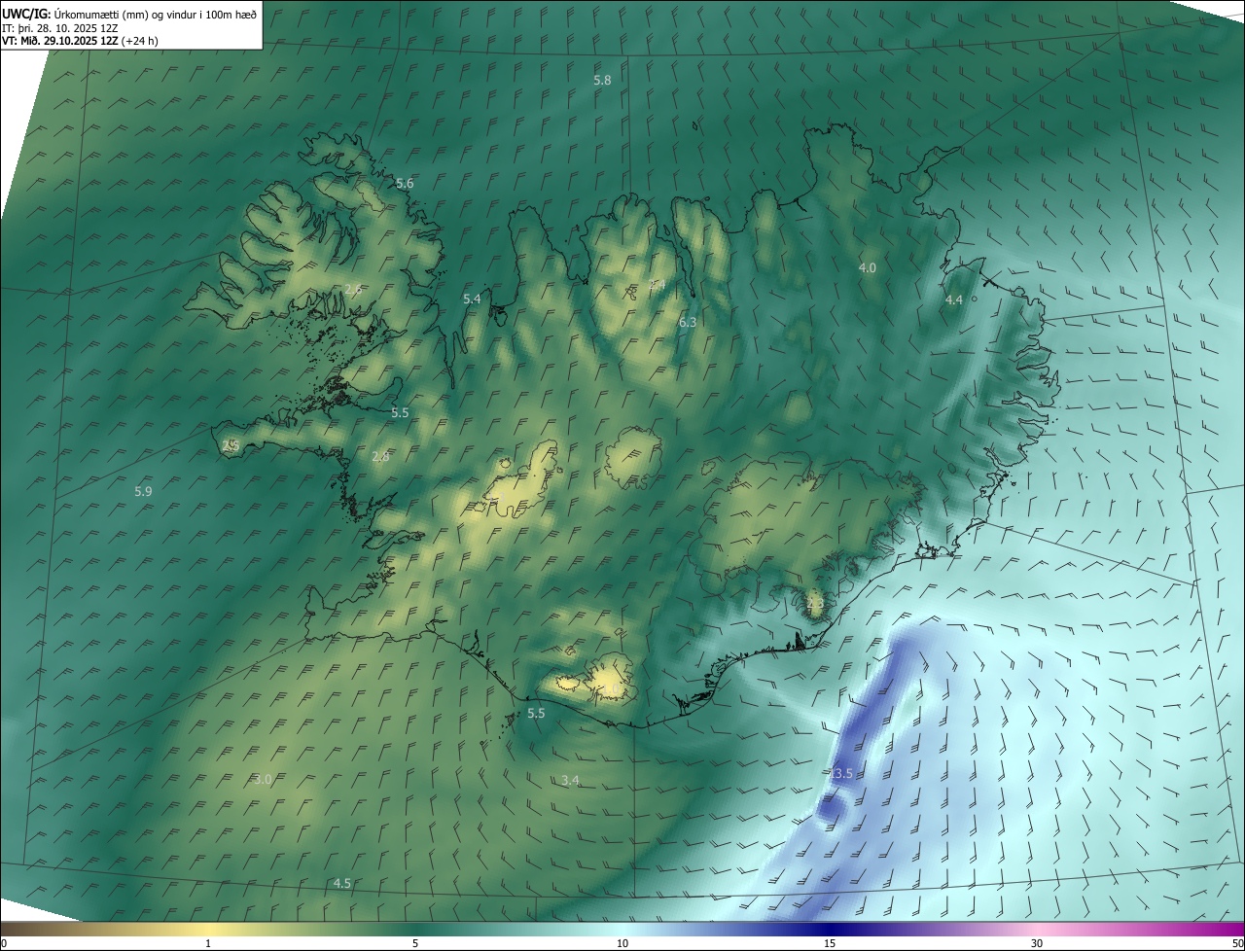Click the '15' label on the colour scale
The width and height of the screenshot is (1245, 951).
click(x=830, y=943)
